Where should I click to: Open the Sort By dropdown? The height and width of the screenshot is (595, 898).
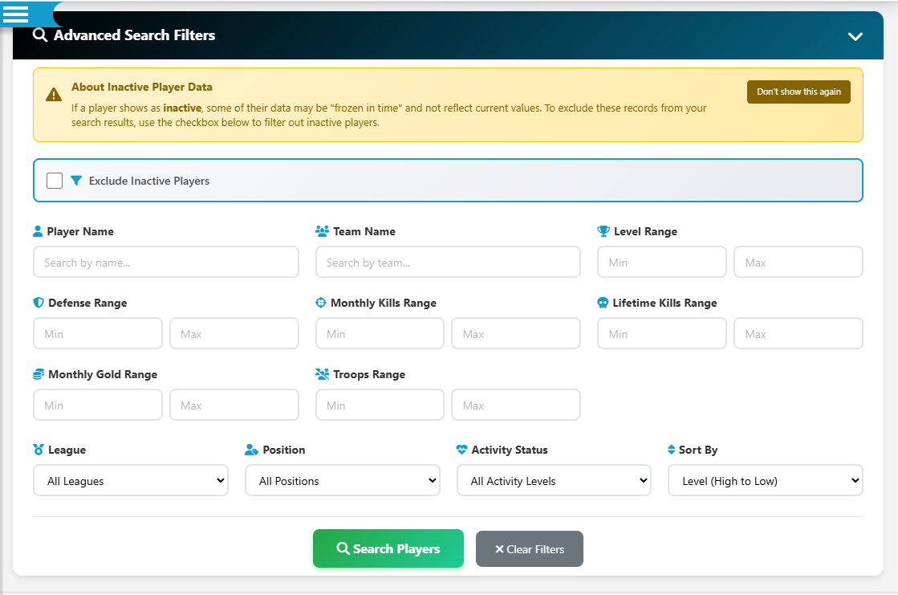[x=765, y=480]
